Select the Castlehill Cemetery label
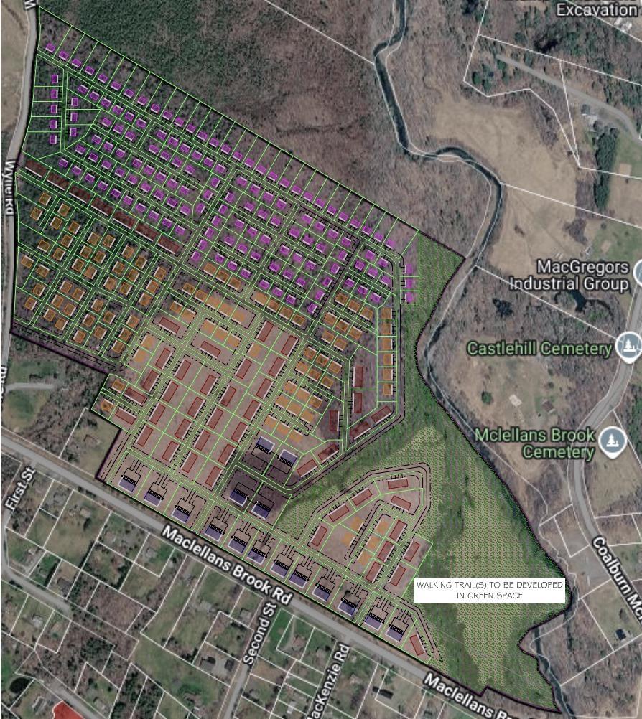 coord(539,349)
